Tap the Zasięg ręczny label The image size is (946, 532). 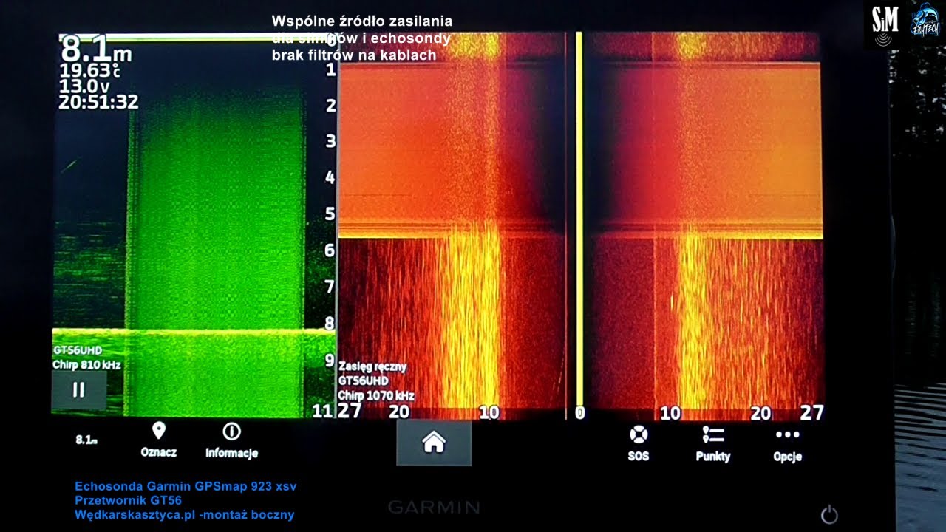coord(372,366)
